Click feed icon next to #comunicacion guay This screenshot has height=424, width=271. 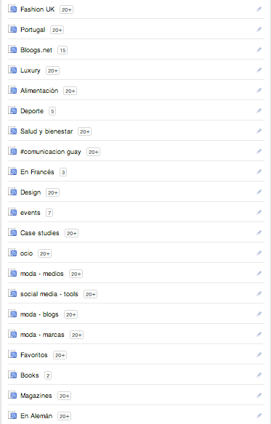tap(12, 151)
